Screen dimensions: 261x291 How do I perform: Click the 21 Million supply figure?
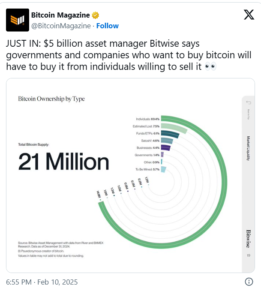click(x=63, y=162)
